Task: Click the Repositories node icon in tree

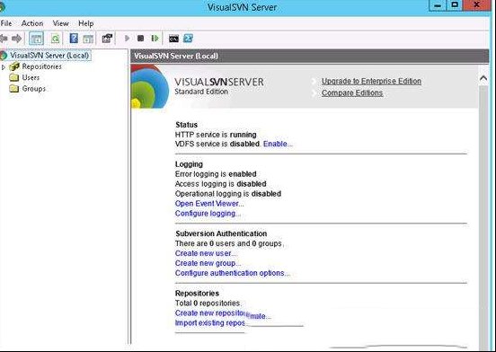Action: click(x=14, y=66)
